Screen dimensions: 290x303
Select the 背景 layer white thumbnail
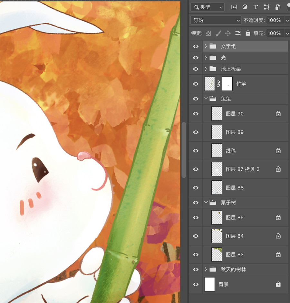click(209, 284)
